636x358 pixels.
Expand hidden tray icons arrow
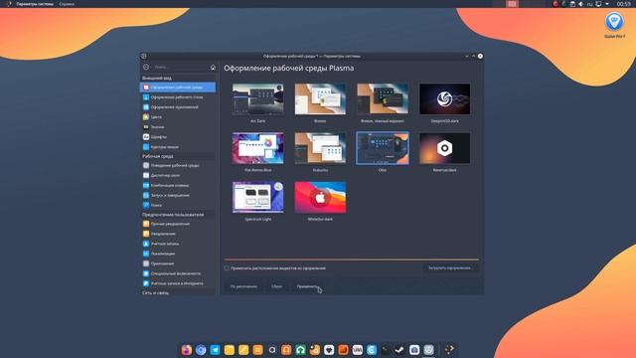pos(607,4)
